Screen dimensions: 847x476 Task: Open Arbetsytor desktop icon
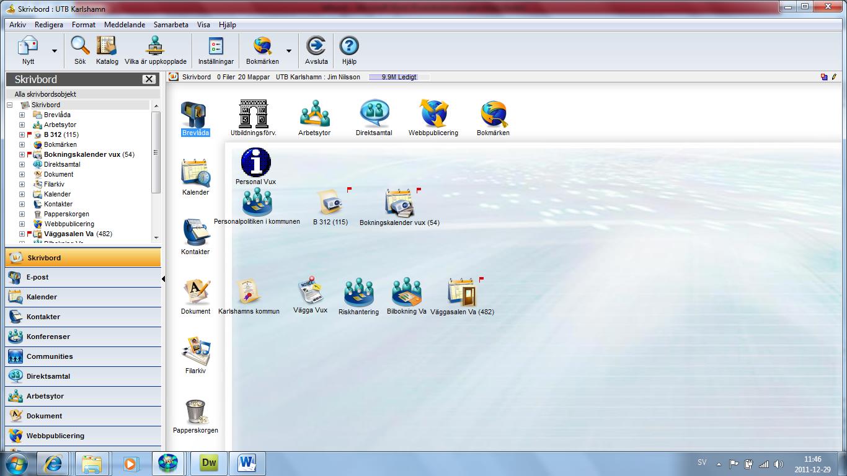pos(314,118)
